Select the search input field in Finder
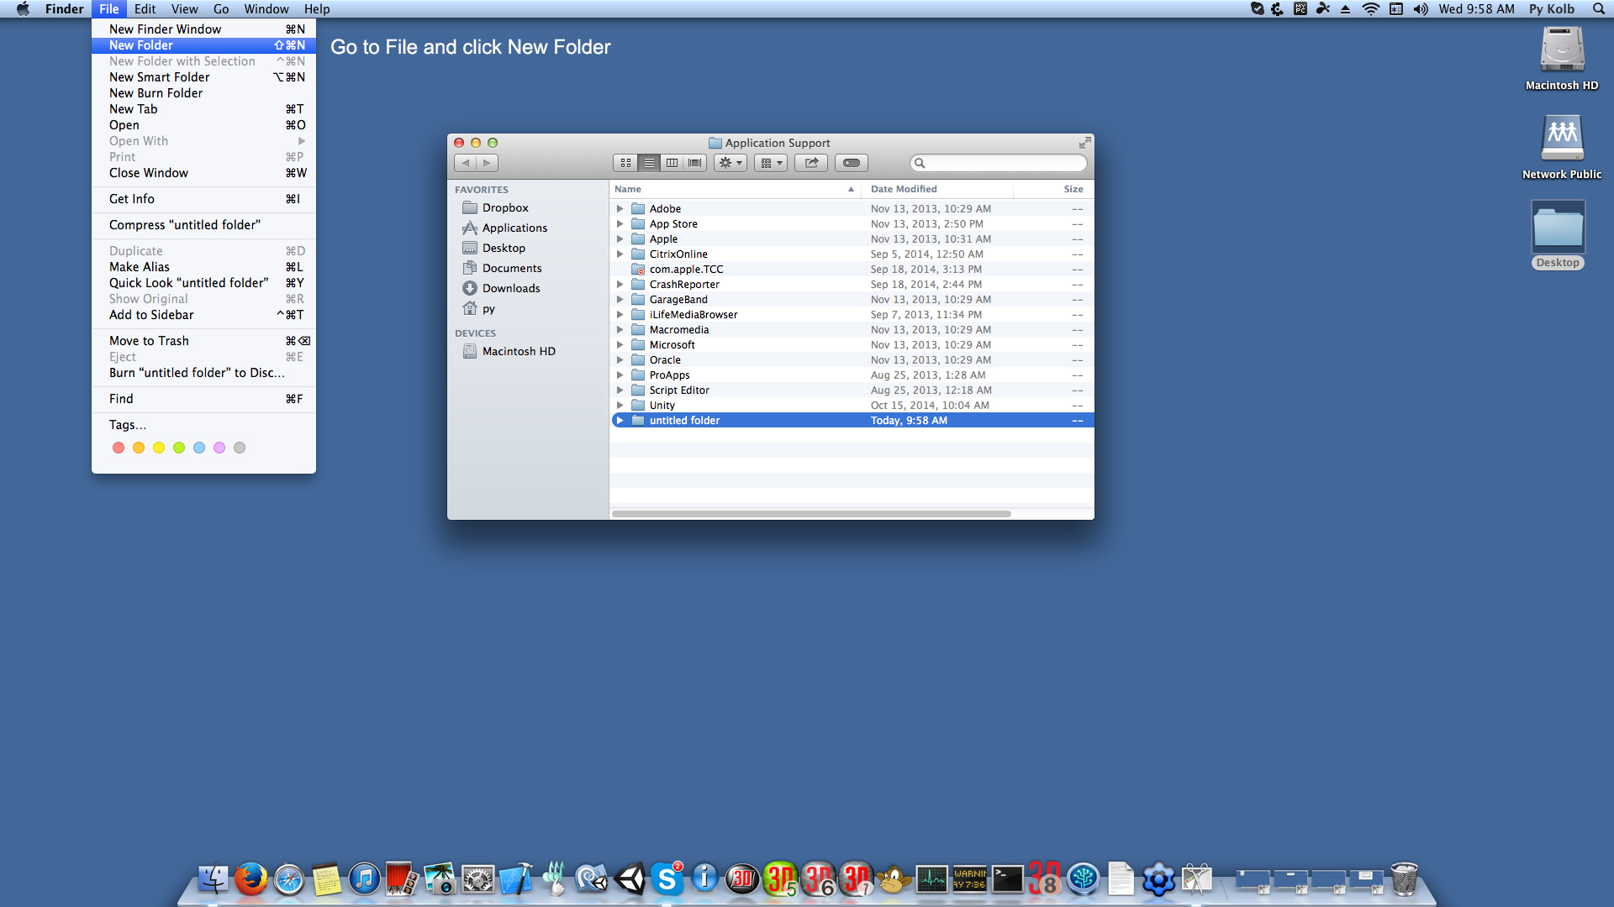 click(998, 163)
